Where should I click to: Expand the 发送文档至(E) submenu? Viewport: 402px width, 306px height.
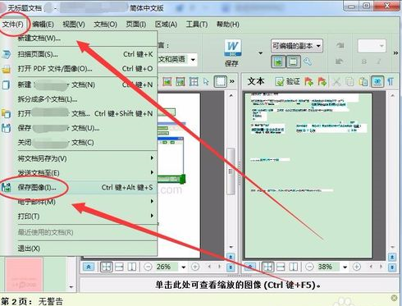(x=80, y=173)
